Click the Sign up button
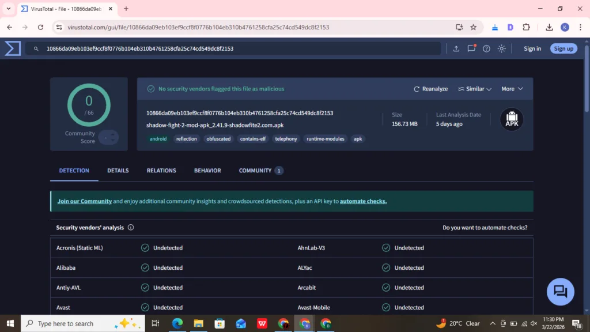Screen dimensions: 590x332 (x=563, y=48)
